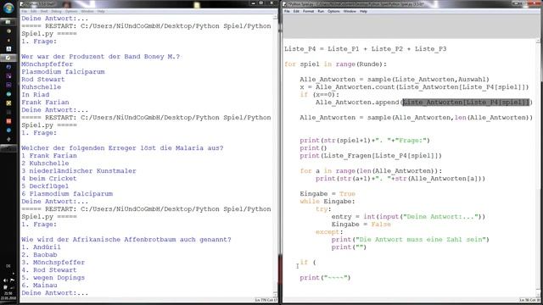Click the white letter A taskbar icon

point(8,49)
